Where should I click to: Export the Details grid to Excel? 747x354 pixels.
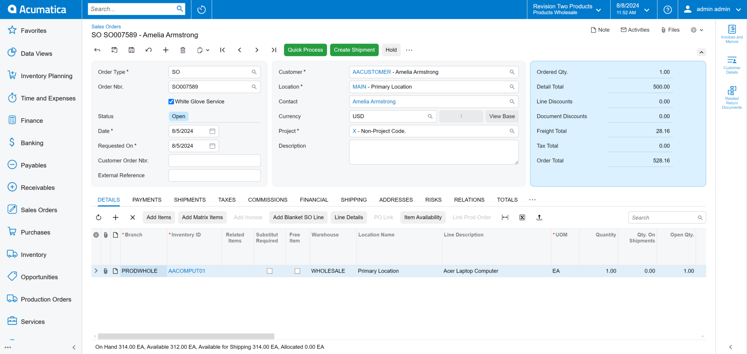pos(522,217)
